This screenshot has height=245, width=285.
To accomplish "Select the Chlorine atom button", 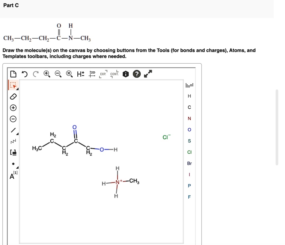I will click(189, 152).
